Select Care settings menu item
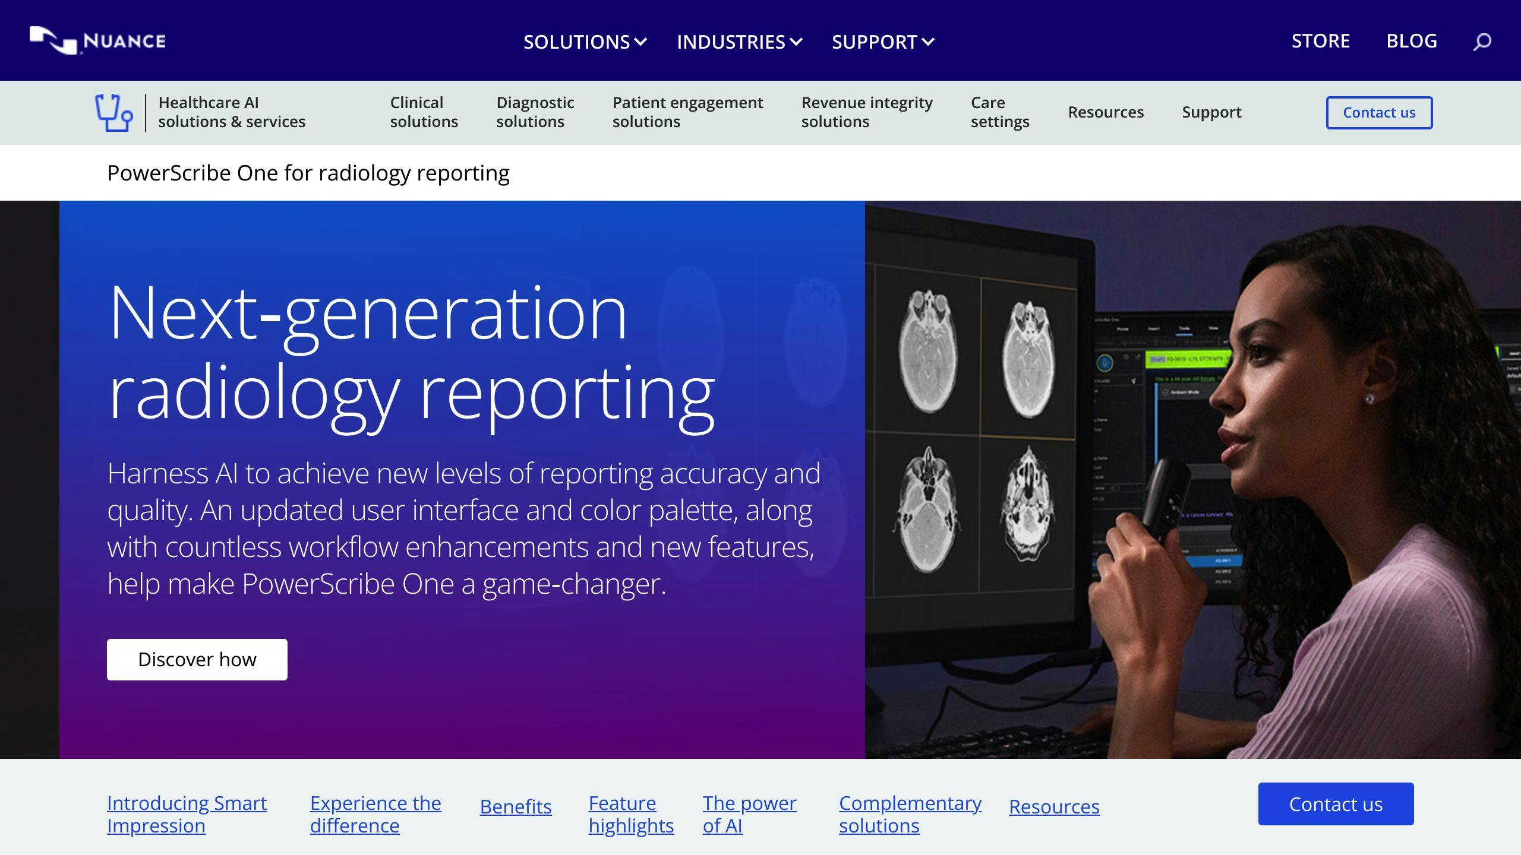The width and height of the screenshot is (1521, 855). [x=1000, y=112]
